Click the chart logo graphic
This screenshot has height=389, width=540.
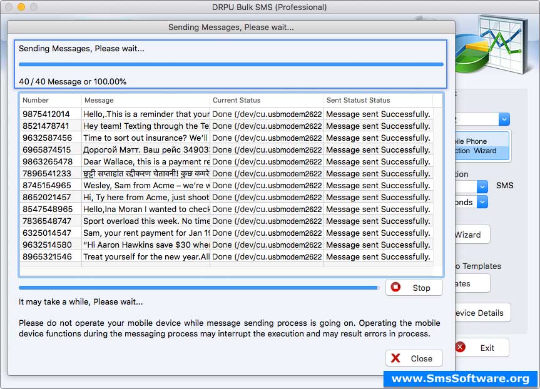494,45
